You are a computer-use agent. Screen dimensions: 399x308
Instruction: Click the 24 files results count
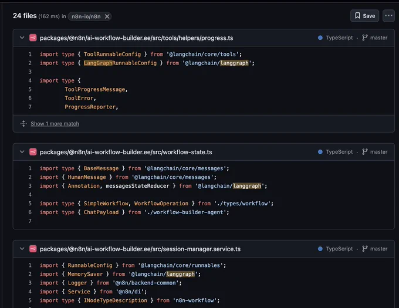click(25, 16)
